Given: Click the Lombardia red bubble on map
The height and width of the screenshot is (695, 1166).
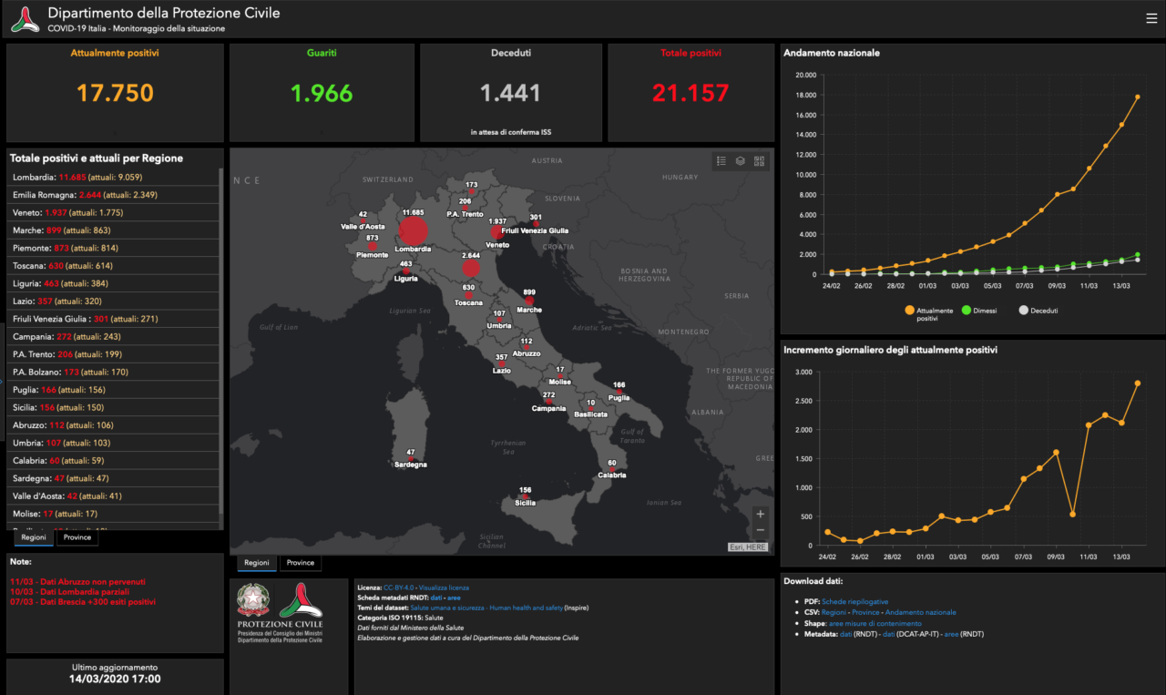Looking at the screenshot, I should click(413, 230).
